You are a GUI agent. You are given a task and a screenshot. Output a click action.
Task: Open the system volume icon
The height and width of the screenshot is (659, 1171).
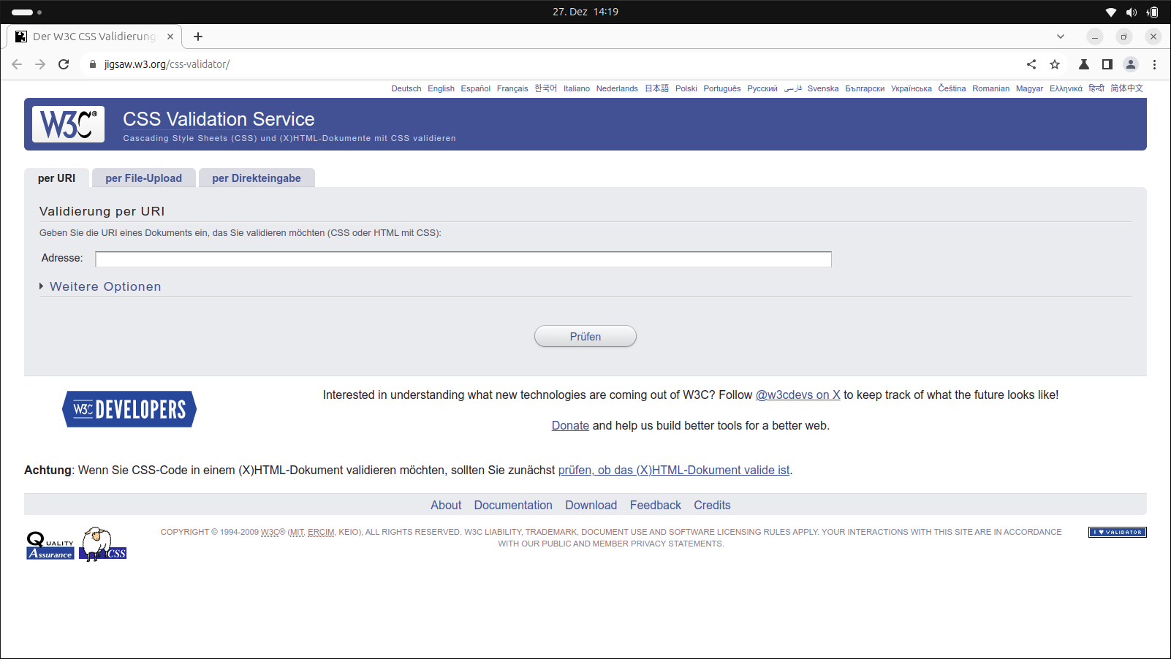pyautogui.click(x=1132, y=12)
